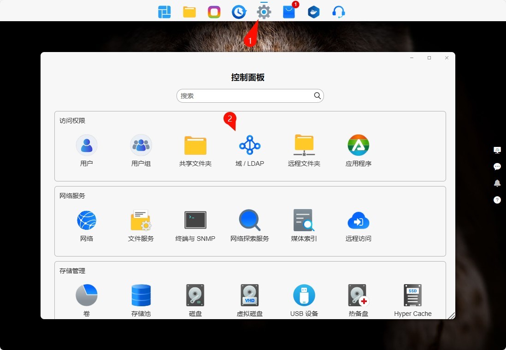The width and height of the screenshot is (506, 350).
Task: Open the headset support icon in dock
Action: [339, 12]
